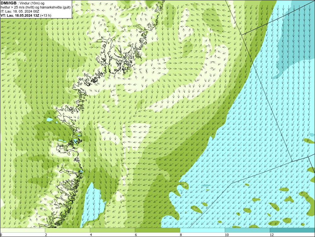The height and width of the screenshot is (237, 315).
Task: Click the 12+ m/s teal legend swatch
Action: click(x=293, y=230)
